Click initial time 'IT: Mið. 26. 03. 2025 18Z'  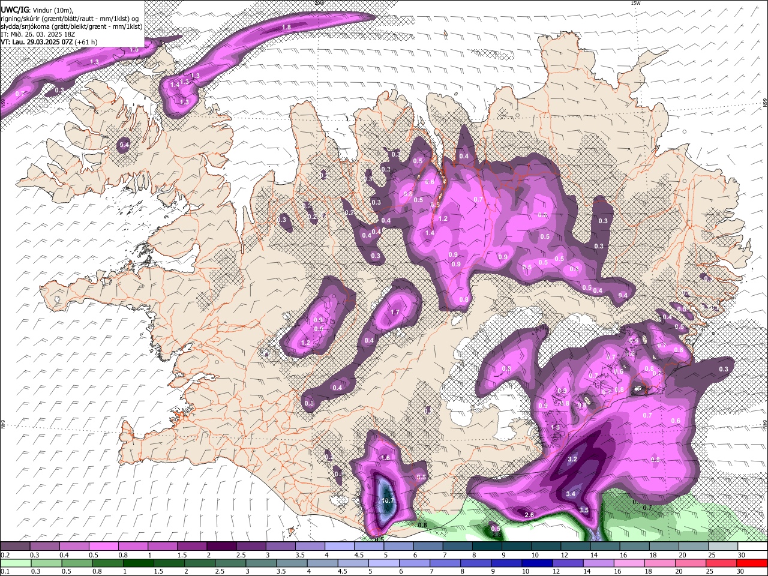pos(37,34)
